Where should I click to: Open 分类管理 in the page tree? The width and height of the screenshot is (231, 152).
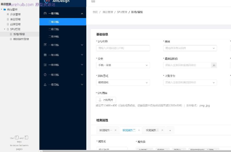pos(15,14)
